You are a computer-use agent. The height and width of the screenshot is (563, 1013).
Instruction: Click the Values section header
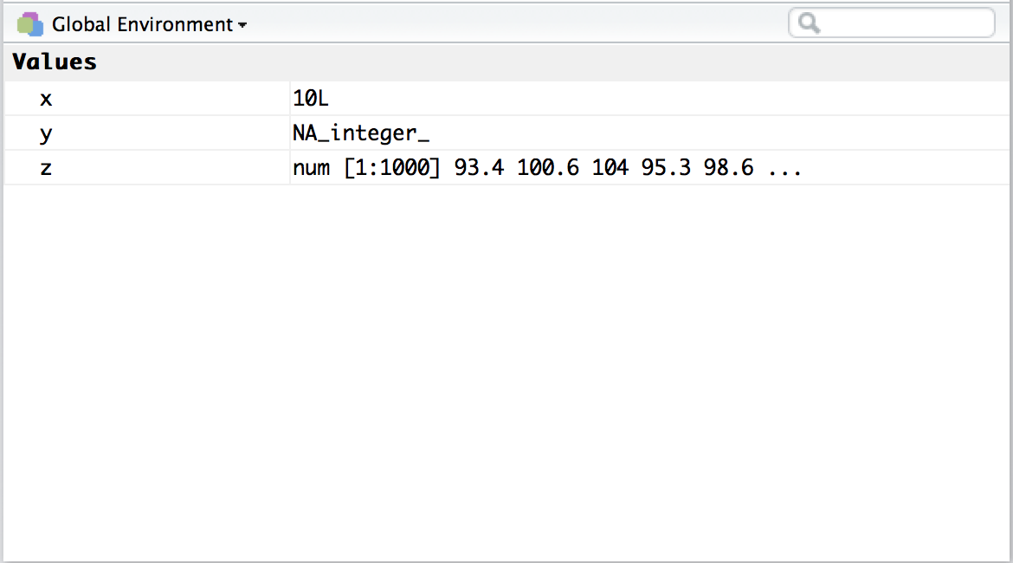[x=55, y=62]
